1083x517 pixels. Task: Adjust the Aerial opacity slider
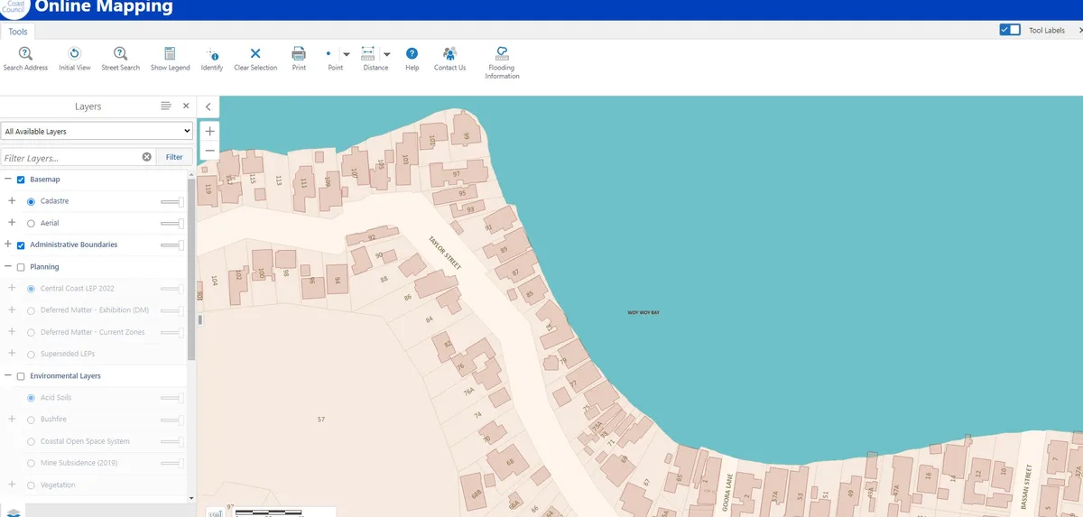pos(172,223)
